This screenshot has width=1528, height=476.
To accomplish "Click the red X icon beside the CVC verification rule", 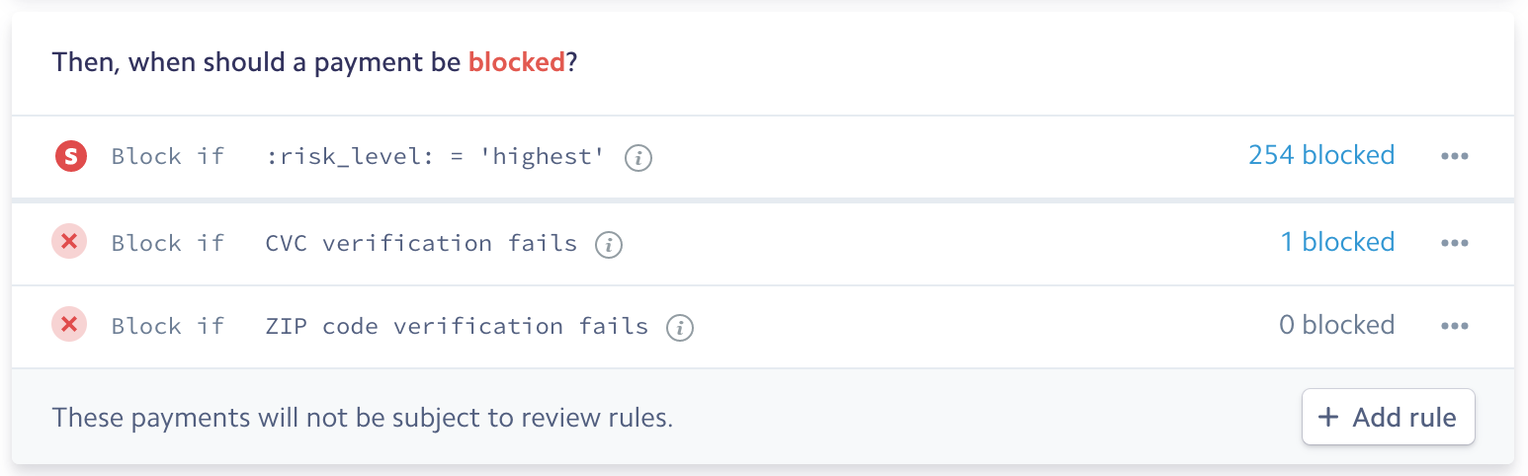I will tap(70, 242).
